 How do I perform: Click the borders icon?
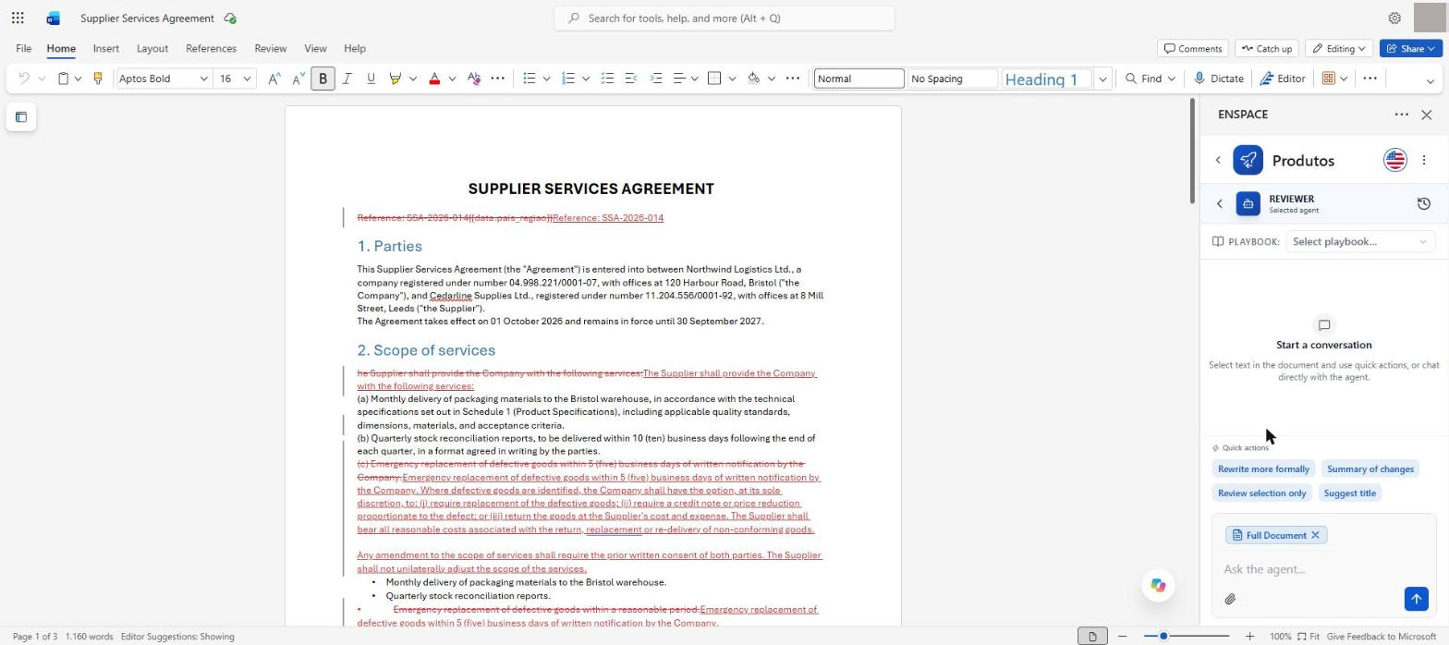pos(713,79)
